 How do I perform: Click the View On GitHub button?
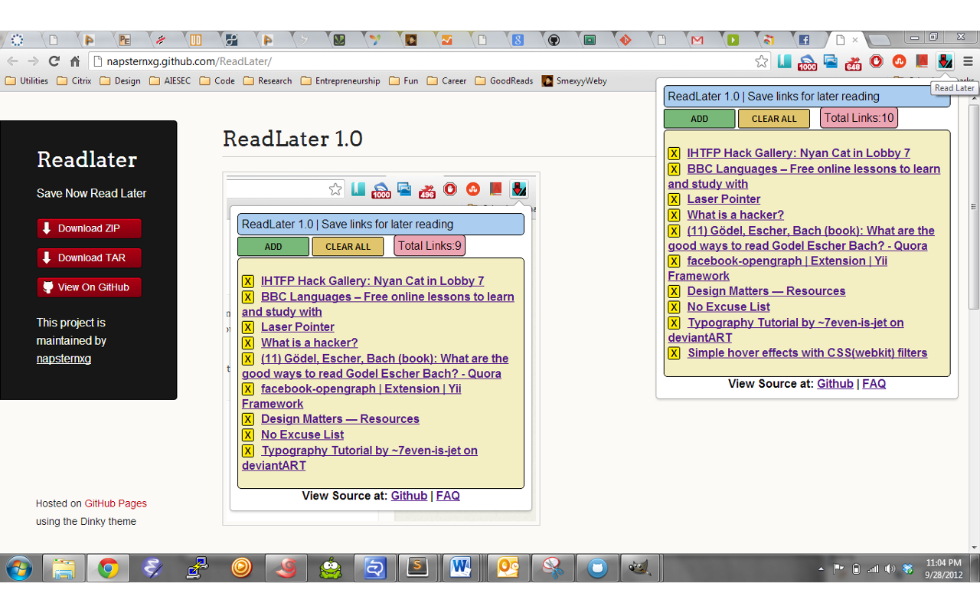click(x=89, y=287)
